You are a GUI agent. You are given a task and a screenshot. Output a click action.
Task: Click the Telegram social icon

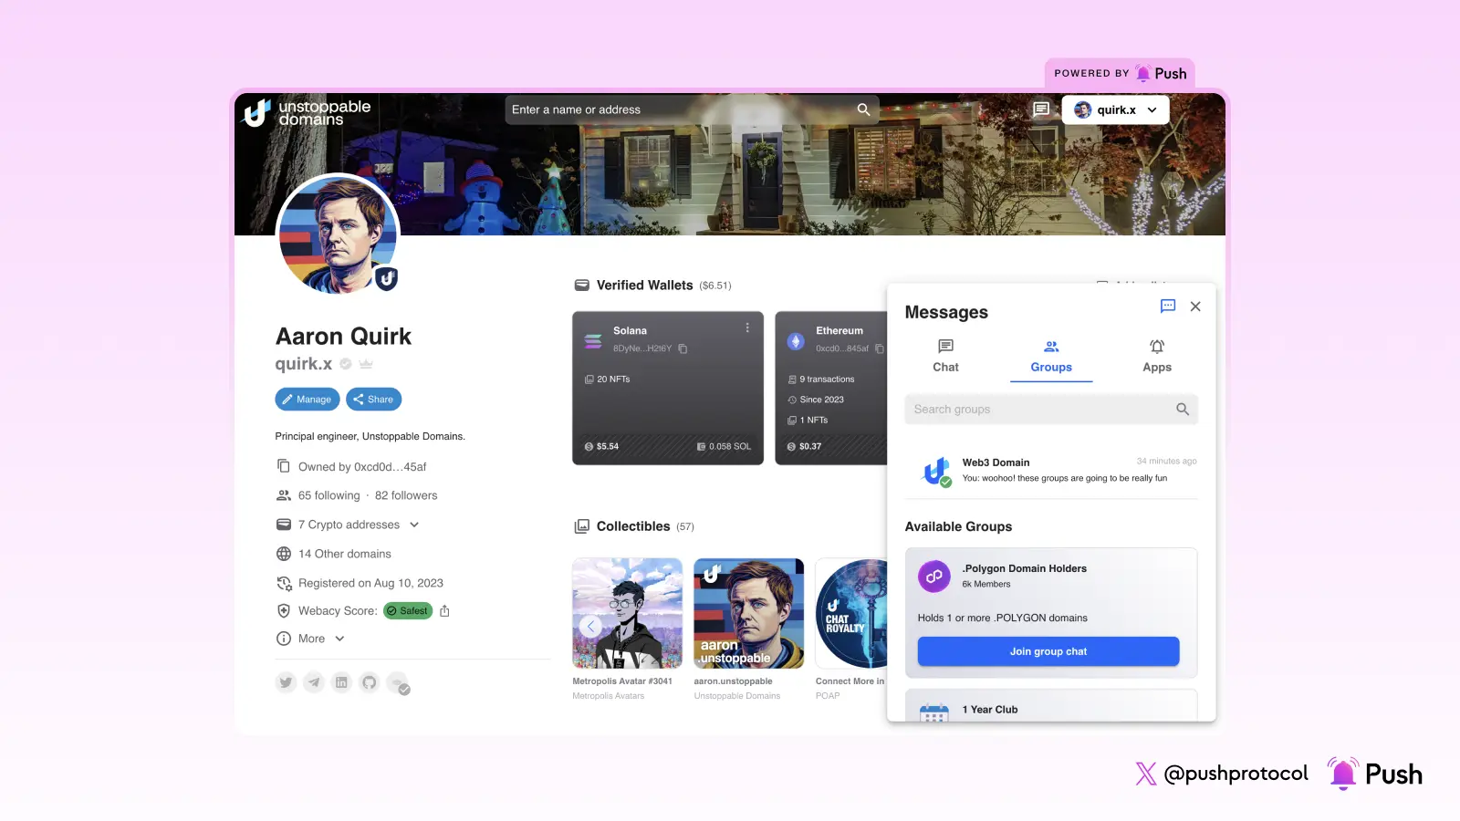click(x=314, y=682)
